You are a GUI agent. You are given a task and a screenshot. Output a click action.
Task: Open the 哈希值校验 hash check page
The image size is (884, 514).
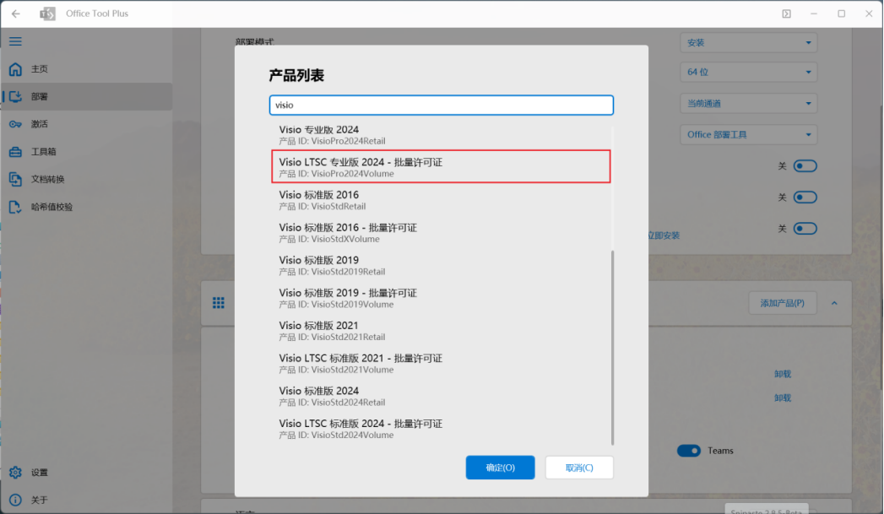coord(86,207)
